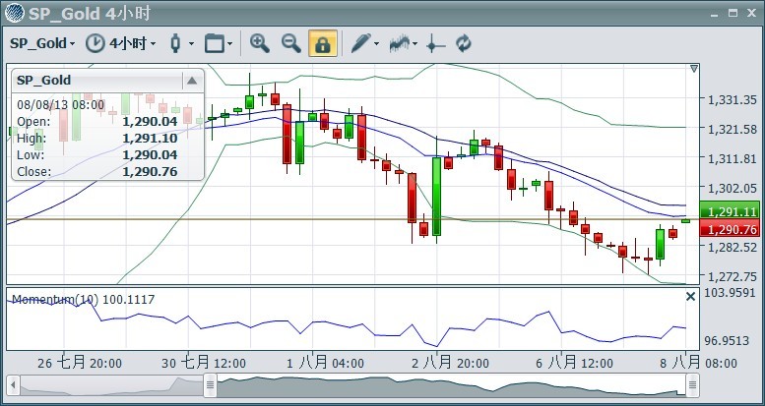
Task: Click the 30 七月 12:00 time label
Action: click(204, 363)
